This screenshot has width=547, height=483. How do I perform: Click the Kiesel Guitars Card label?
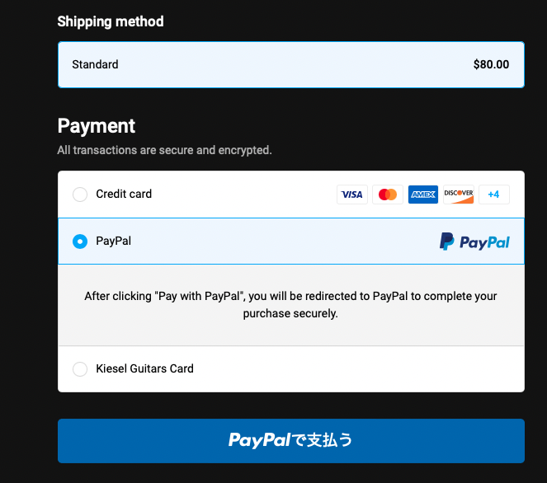[x=144, y=368]
